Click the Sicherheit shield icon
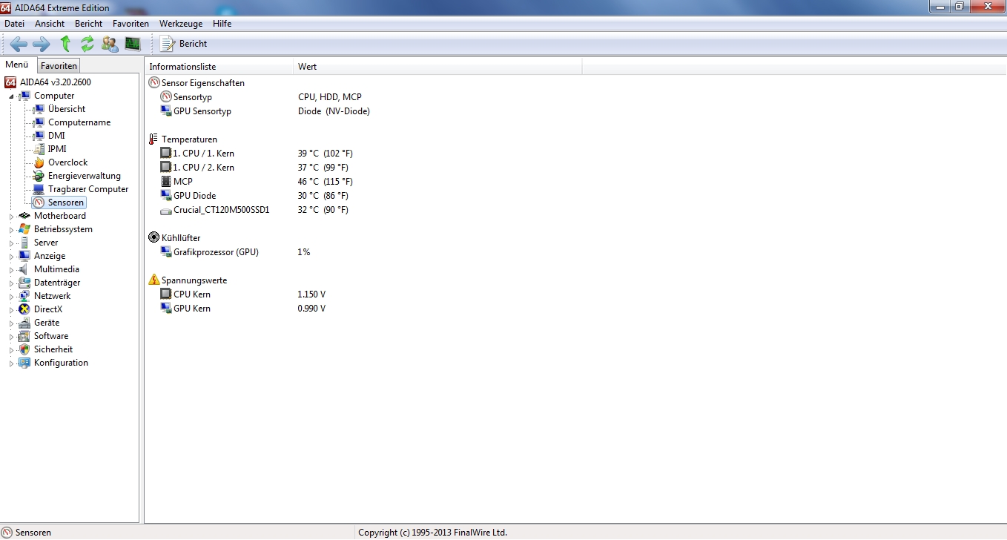The height and width of the screenshot is (540, 1007). click(x=24, y=349)
